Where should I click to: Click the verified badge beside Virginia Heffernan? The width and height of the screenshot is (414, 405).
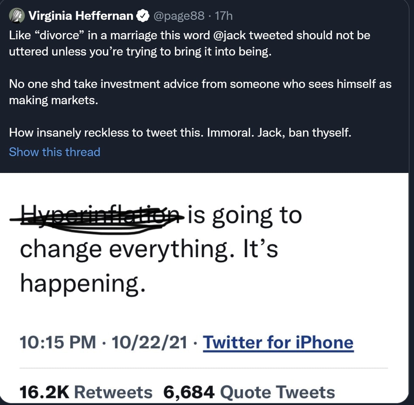pyautogui.click(x=143, y=16)
